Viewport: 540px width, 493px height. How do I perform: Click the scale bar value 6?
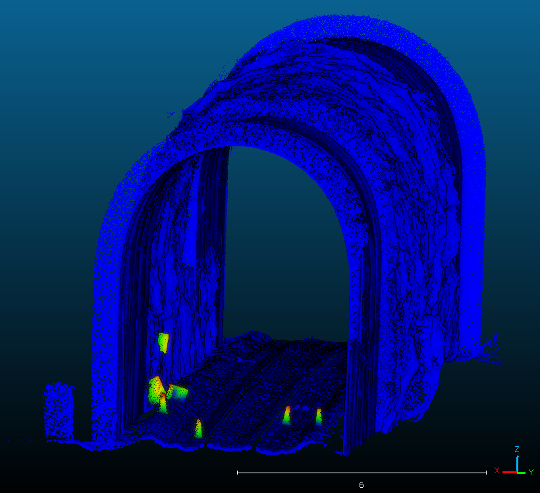coord(361,484)
